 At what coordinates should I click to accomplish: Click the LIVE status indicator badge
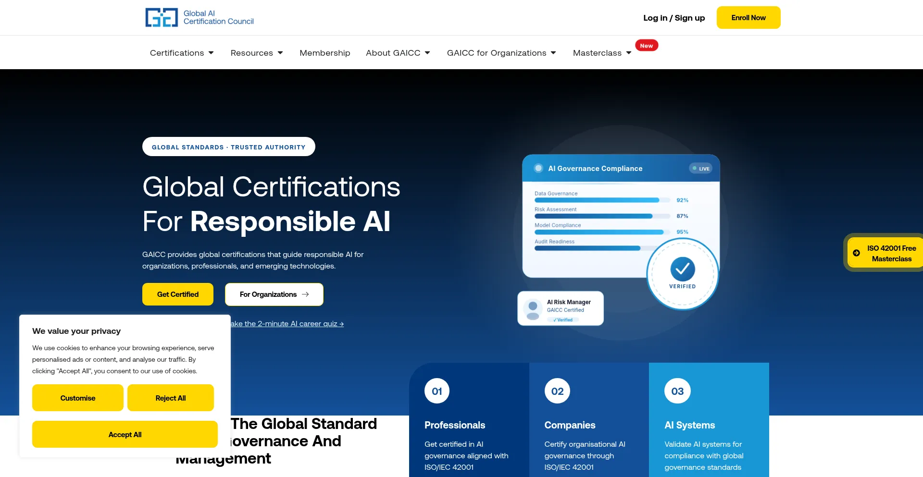[701, 169]
